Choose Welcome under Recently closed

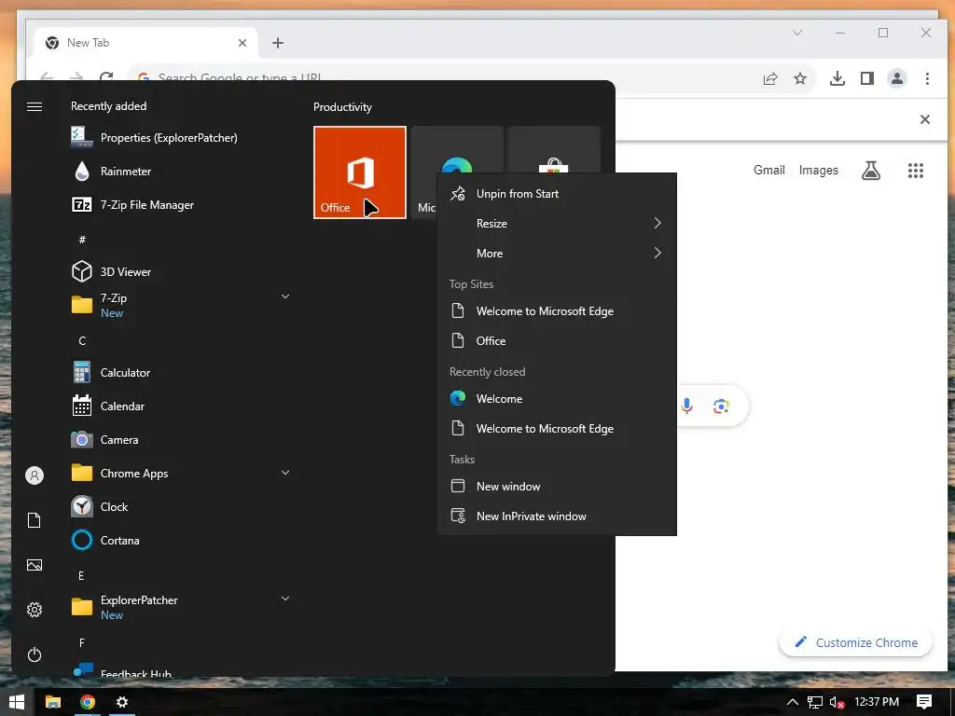tap(557, 398)
